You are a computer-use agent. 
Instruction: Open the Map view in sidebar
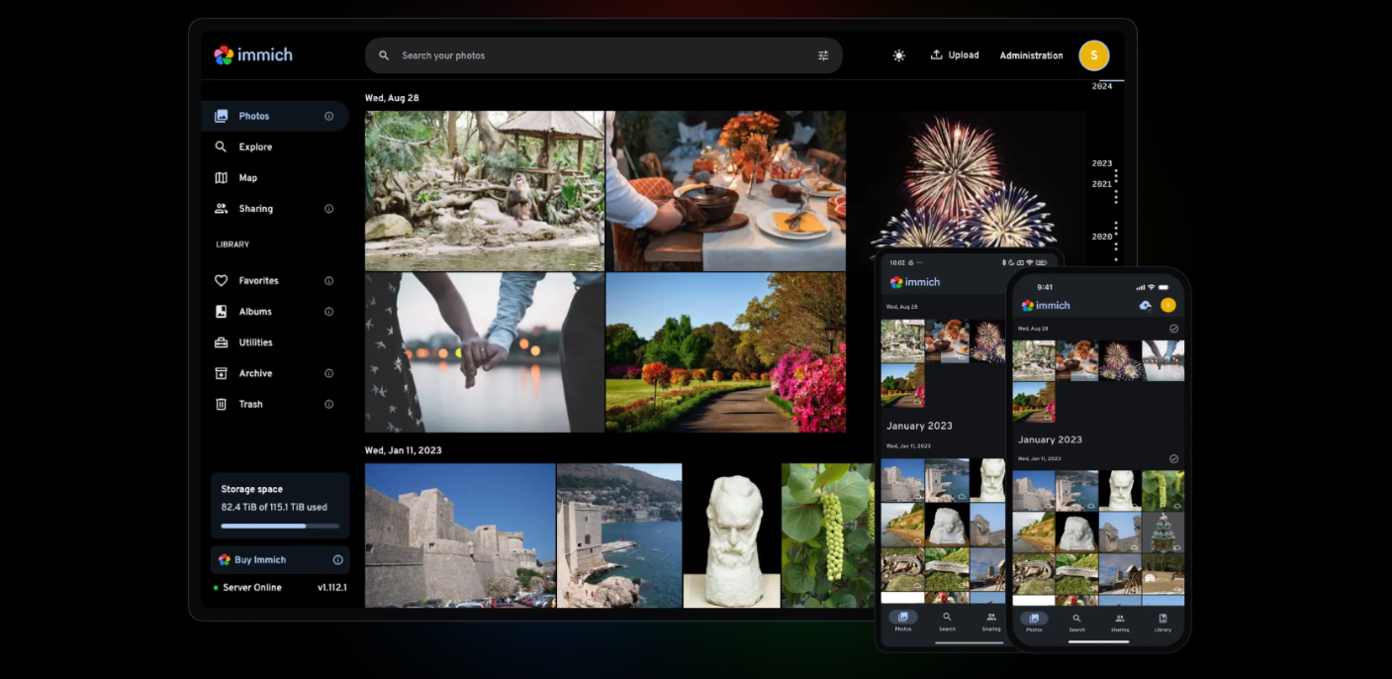coord(247,178)
